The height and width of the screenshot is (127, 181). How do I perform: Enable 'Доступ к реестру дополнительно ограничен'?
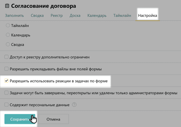tap(6, 57)
